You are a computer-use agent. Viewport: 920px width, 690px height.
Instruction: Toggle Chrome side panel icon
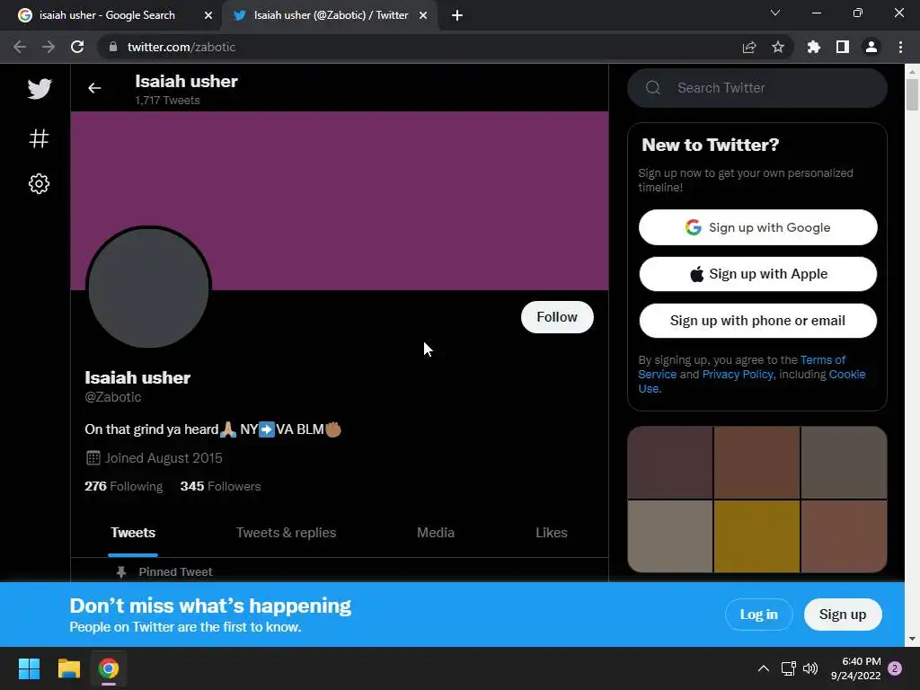(x=842, y=47)
